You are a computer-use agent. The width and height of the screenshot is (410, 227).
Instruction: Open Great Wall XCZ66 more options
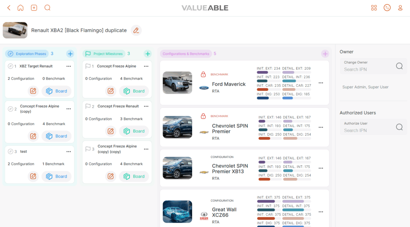click(x=321, y=212)
